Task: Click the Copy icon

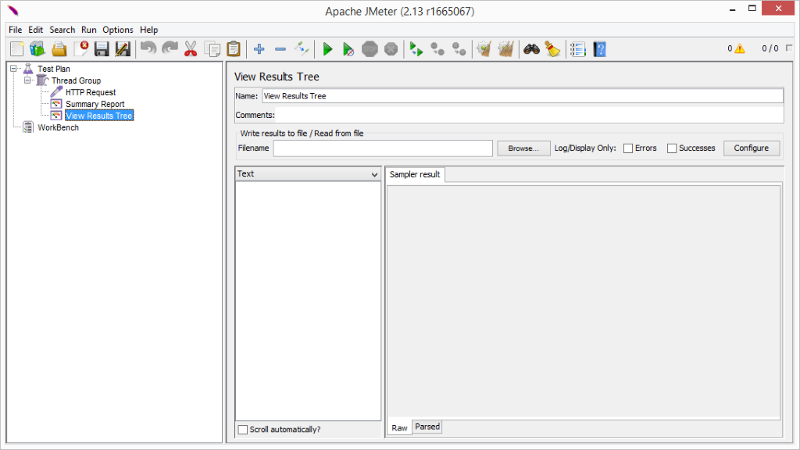Action: point(212,49)
